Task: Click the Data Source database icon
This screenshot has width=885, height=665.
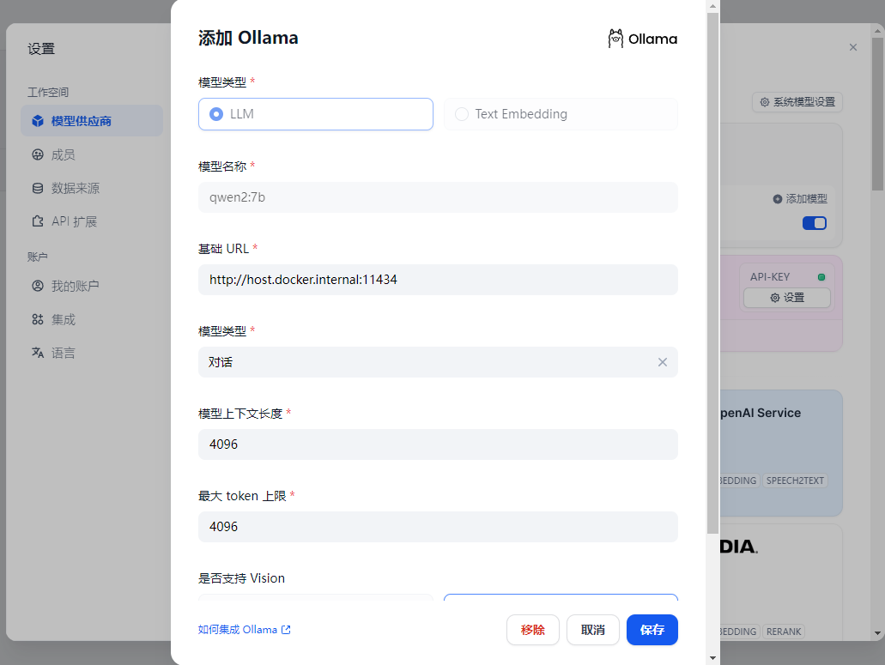Action: click(x=38, y=188)
